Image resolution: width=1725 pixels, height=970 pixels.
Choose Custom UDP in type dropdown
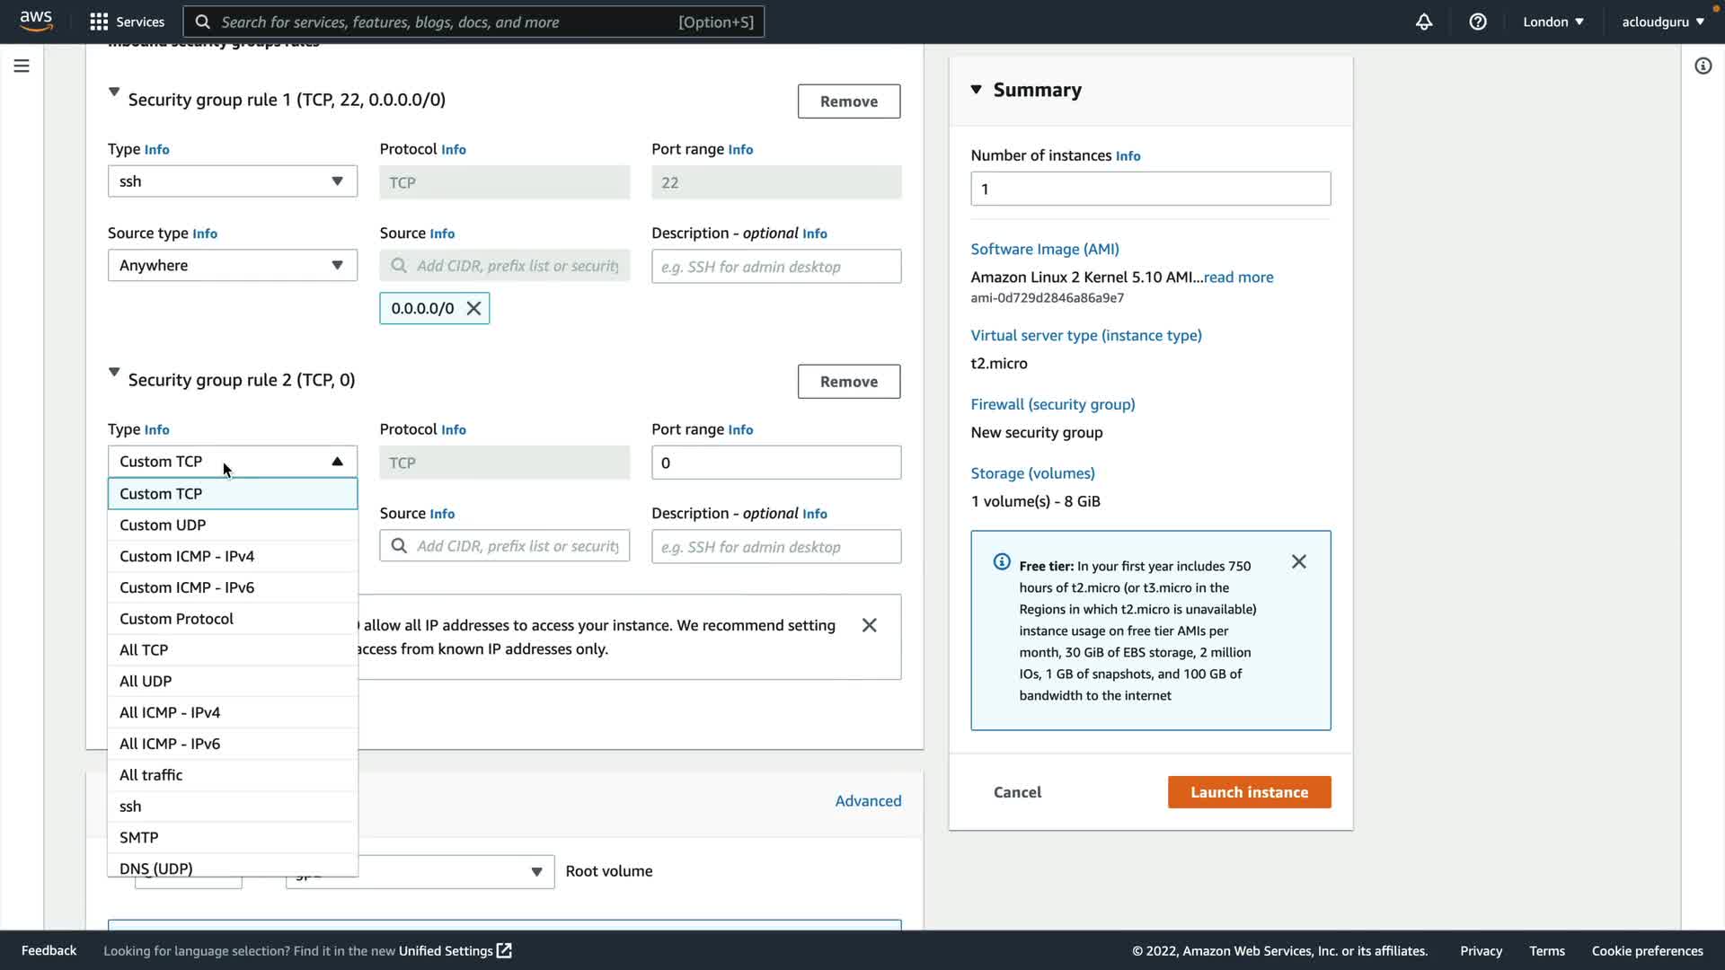pyautogui.click(x=163, y=525)
